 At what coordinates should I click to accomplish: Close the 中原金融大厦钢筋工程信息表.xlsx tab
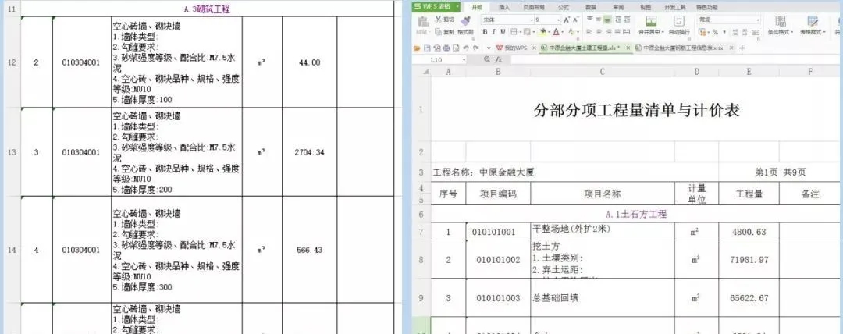(731, 48)
